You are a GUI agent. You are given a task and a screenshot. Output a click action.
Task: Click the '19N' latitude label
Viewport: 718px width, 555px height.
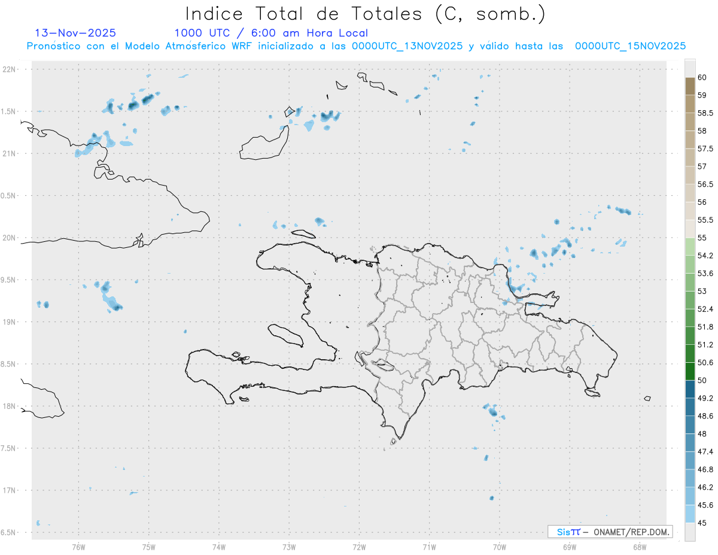click(10, 322)
